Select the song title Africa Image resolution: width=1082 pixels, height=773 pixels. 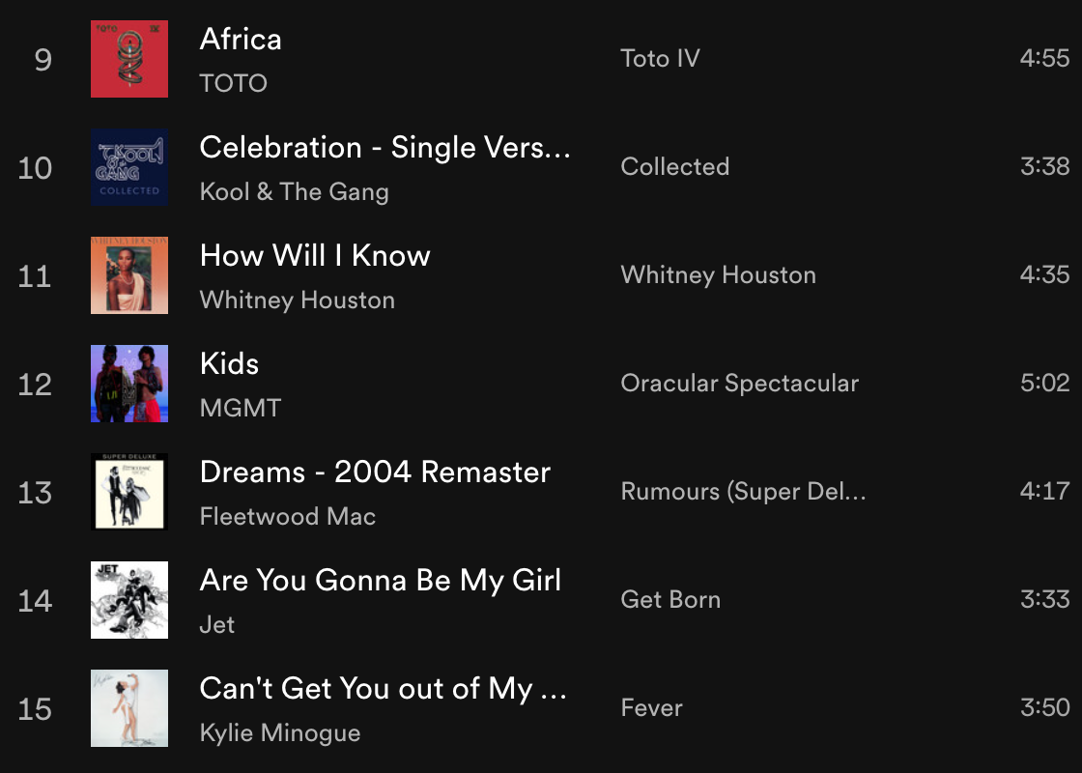pos(241,40)
